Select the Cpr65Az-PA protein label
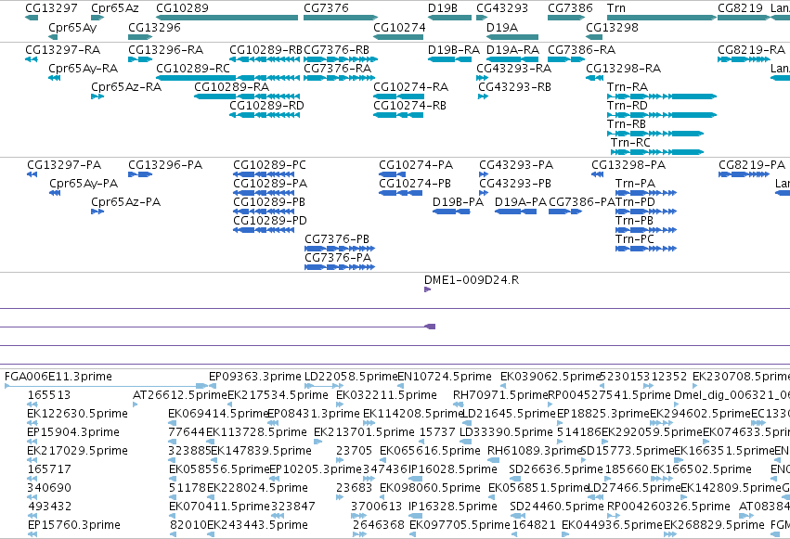The width and height of the screenshot is (790, 539). click(126, 202)
